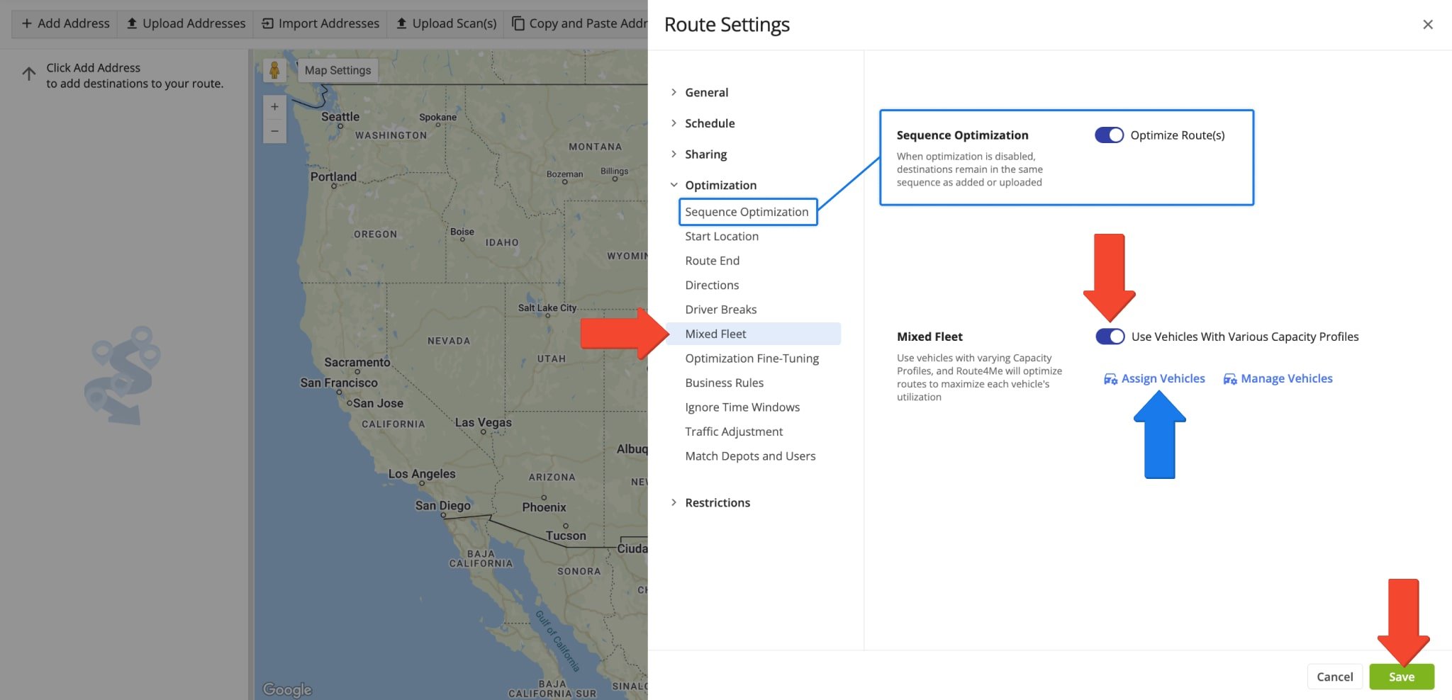The image size is (1452, 700).
Task: Click the Restrictions section heading text
Action: tap(717, 502)
